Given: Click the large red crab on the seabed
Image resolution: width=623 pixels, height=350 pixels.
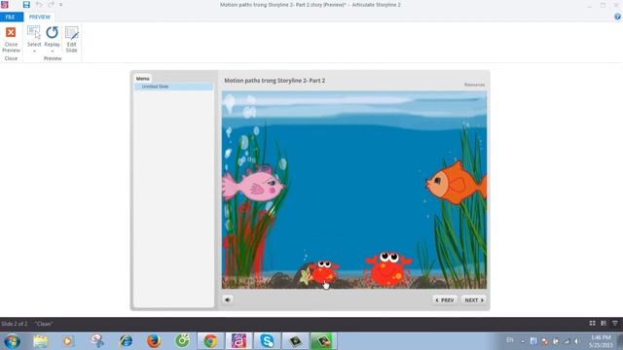Looking at the screenshot, I should (388, 268).
